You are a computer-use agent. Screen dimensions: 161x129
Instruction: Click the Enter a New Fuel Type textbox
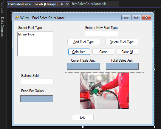pyautogui.click(x=102, y=33)
